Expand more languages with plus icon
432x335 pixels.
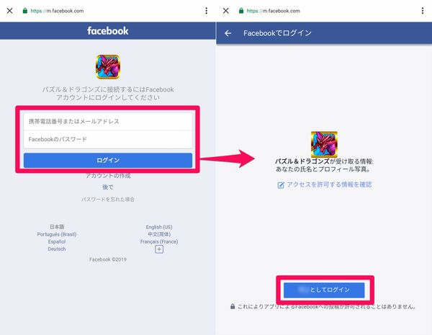[159, 249]
